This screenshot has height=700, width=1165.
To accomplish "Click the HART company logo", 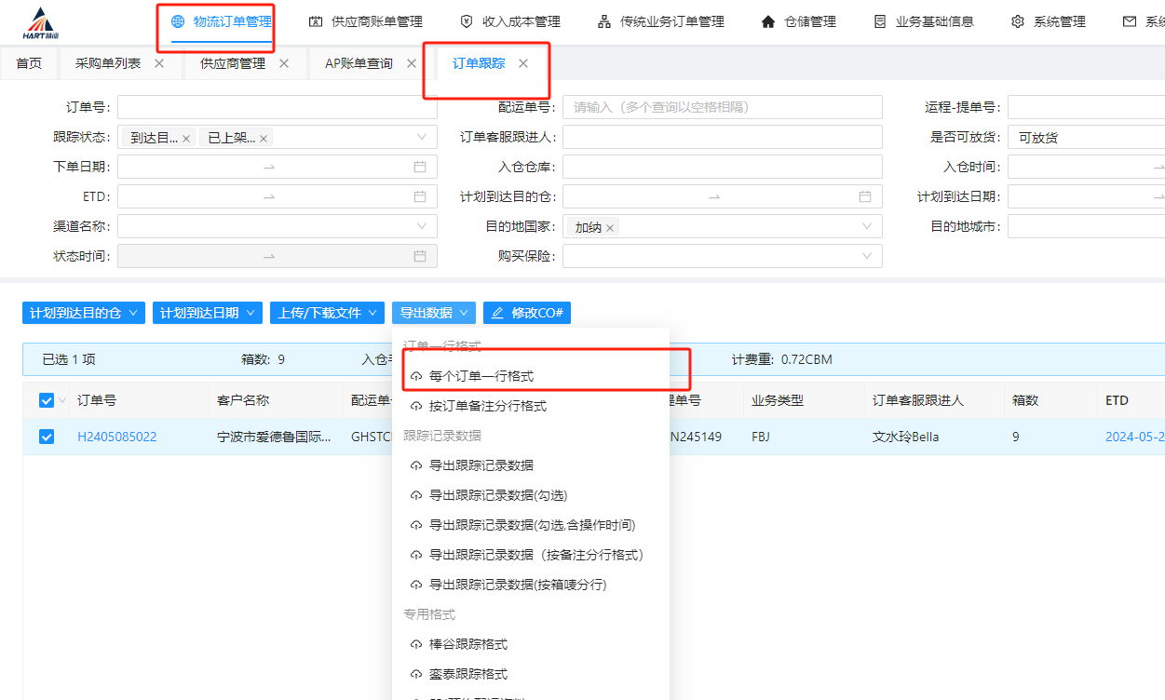I will [x=39, y=22].
